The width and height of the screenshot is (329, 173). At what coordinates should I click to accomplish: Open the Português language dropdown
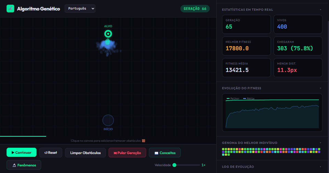(80, 9)
